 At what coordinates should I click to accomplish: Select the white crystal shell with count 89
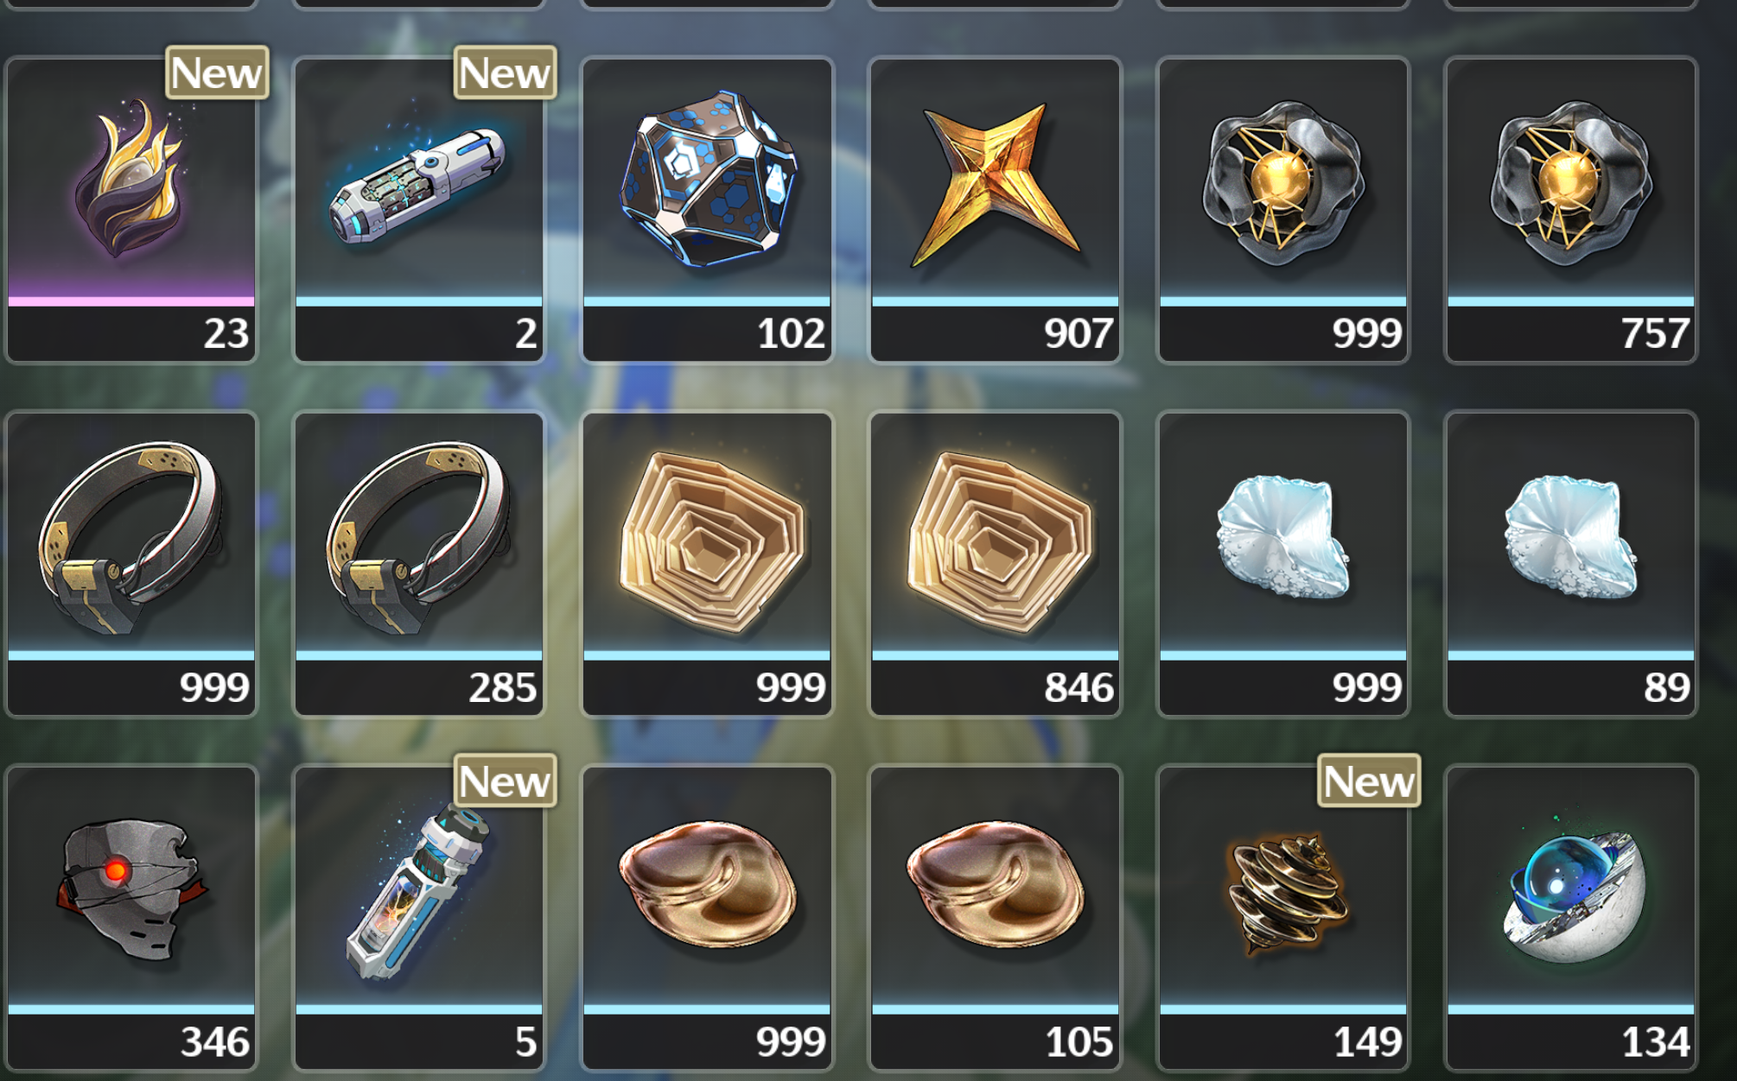pos(1571,564)
